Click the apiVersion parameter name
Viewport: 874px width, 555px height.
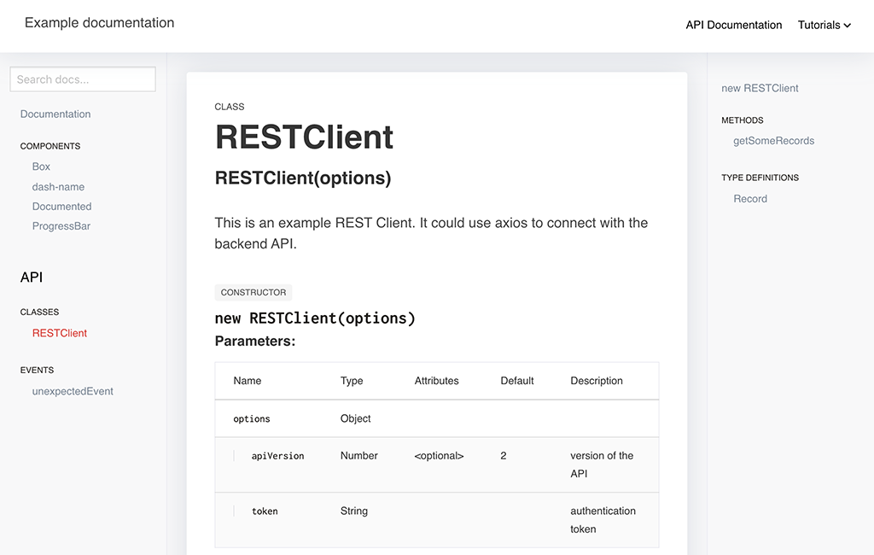277,456
